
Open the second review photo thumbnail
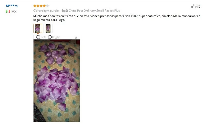tap(48, 28)
